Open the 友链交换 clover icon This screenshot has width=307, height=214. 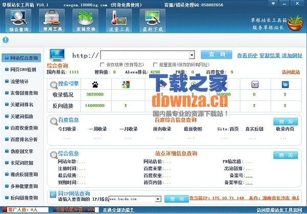coord(86,21)
